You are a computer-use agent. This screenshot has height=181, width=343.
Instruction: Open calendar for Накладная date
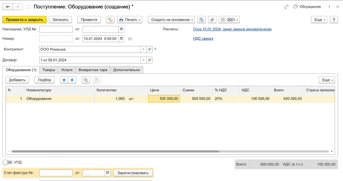[121, 29]
